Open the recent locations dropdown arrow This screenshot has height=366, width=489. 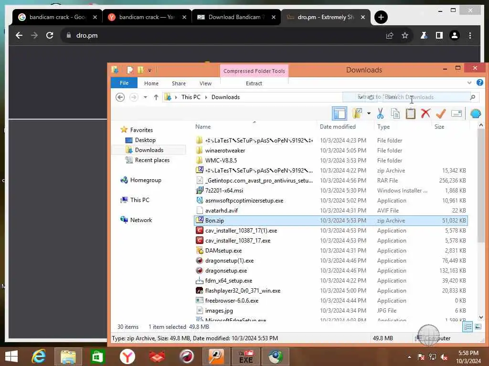(x=145, y=97)
